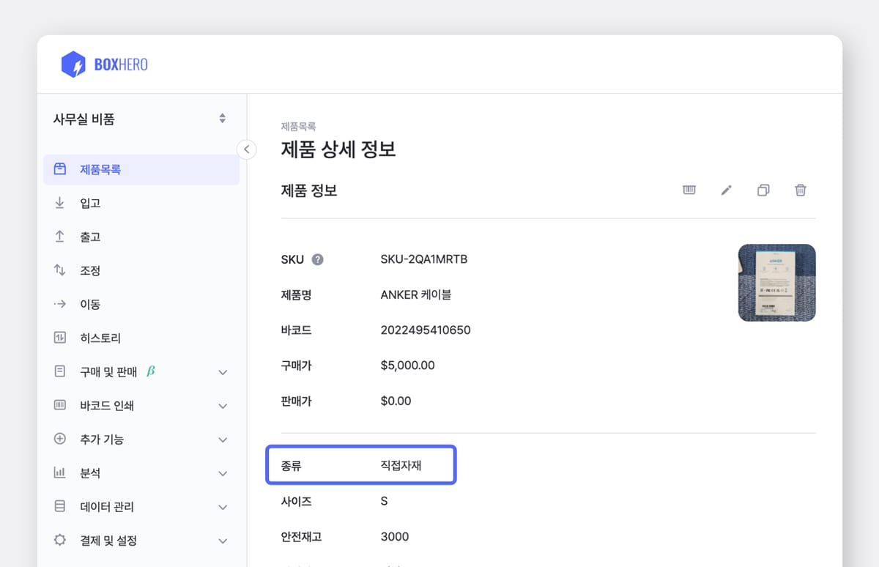This screenshot has width=879, height=567.
Task: Edit product info using the pencil icon
Action: 726,190
